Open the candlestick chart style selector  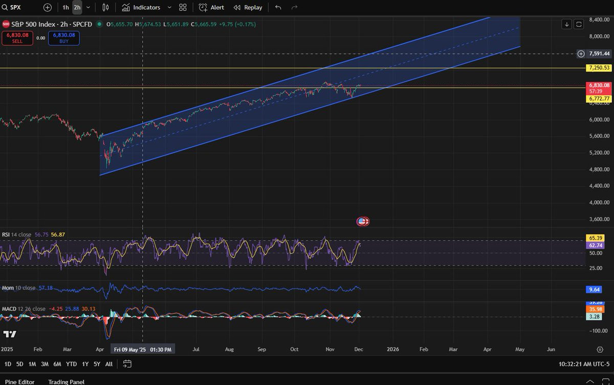(105, 8)
